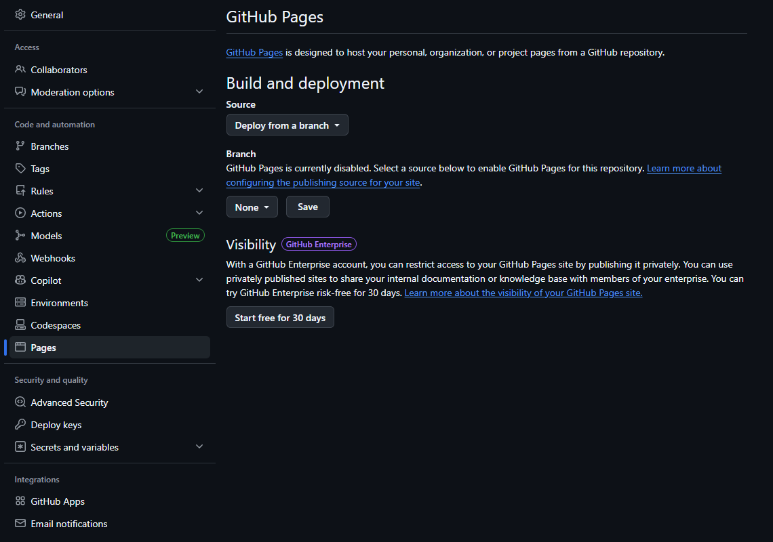Click the GitHub Enterprise badge

[x=319, y=245]
